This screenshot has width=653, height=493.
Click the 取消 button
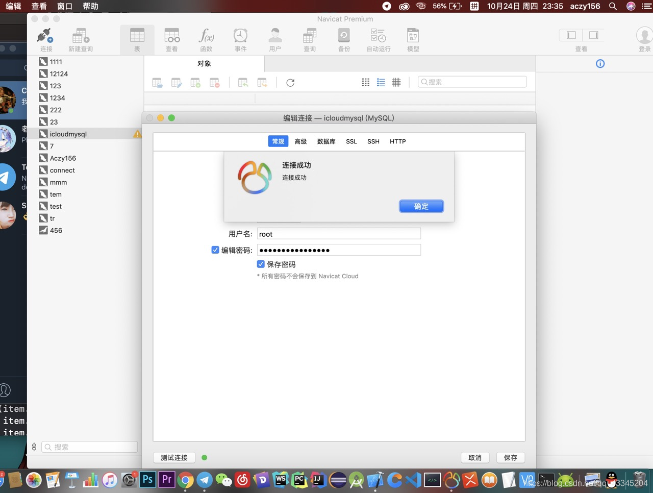475,458
